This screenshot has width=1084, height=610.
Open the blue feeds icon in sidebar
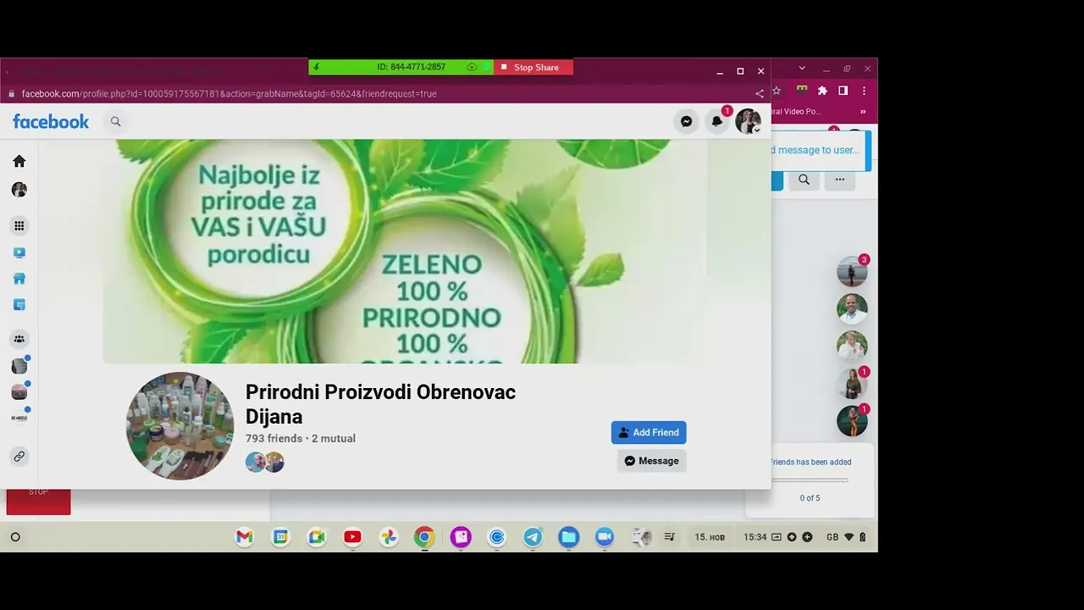click(x=19, y=305)
